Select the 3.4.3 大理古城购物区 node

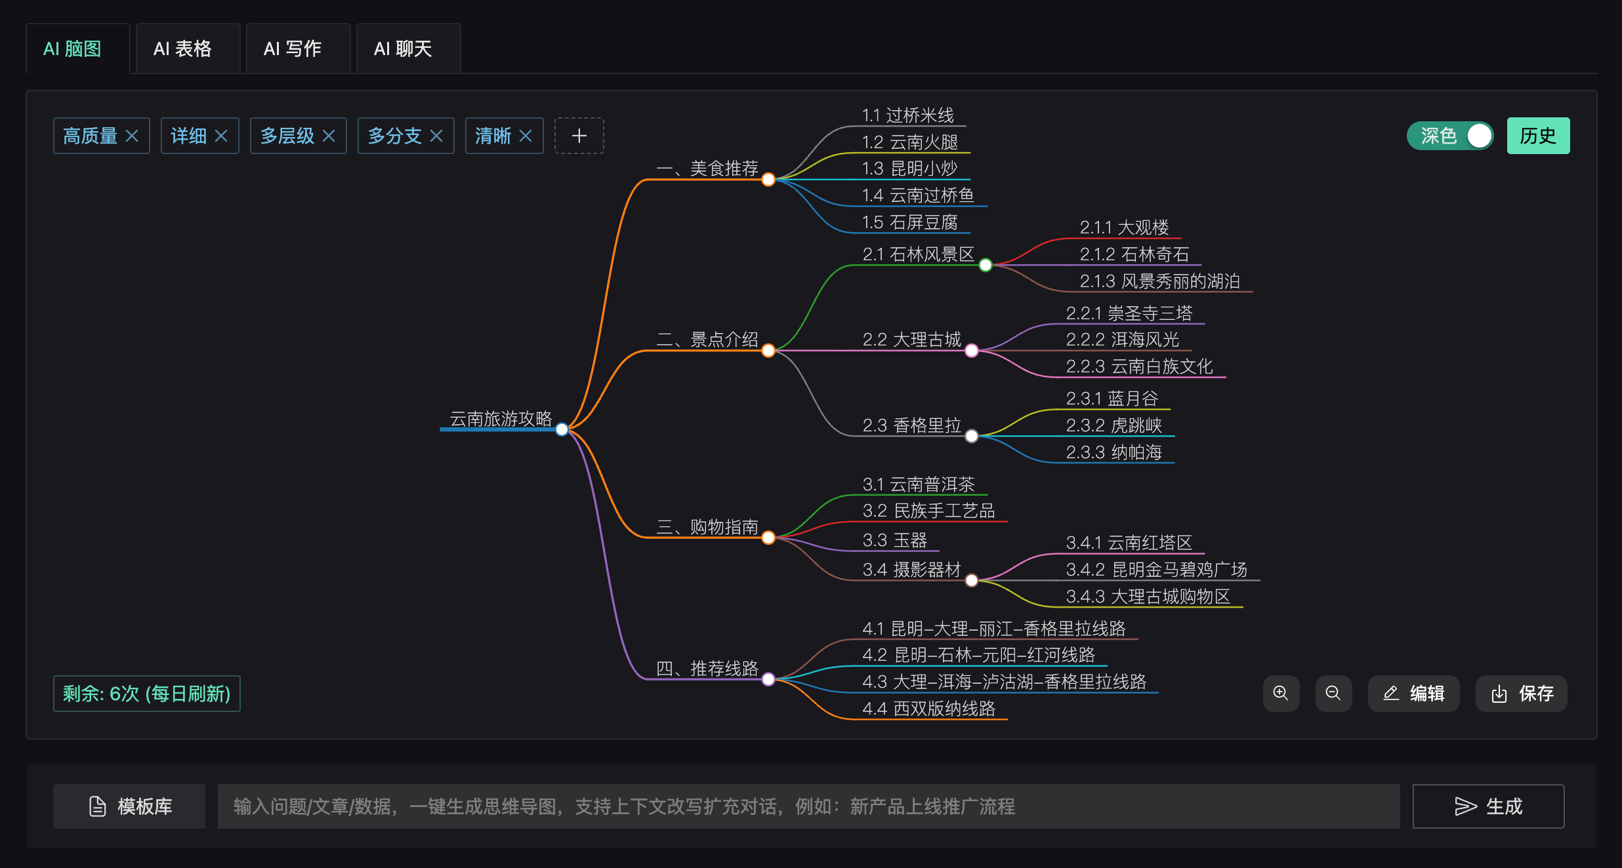[1148, 597]
